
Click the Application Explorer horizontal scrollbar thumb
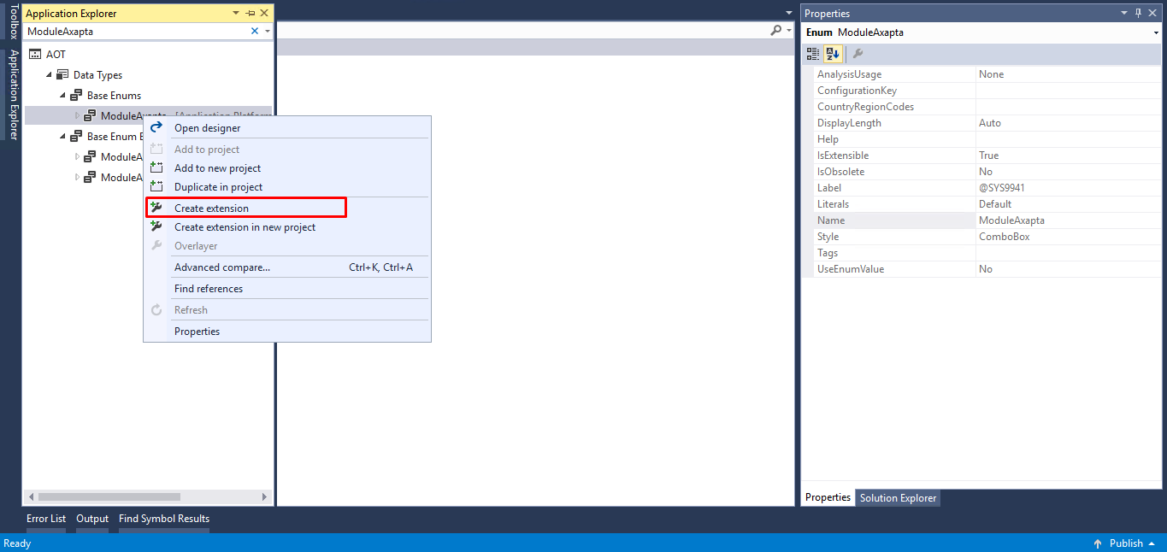[x=109, y=496]
